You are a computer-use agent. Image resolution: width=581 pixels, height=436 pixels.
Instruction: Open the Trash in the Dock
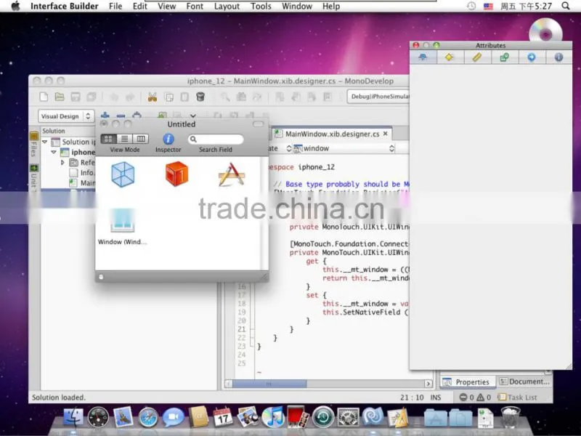511,417
